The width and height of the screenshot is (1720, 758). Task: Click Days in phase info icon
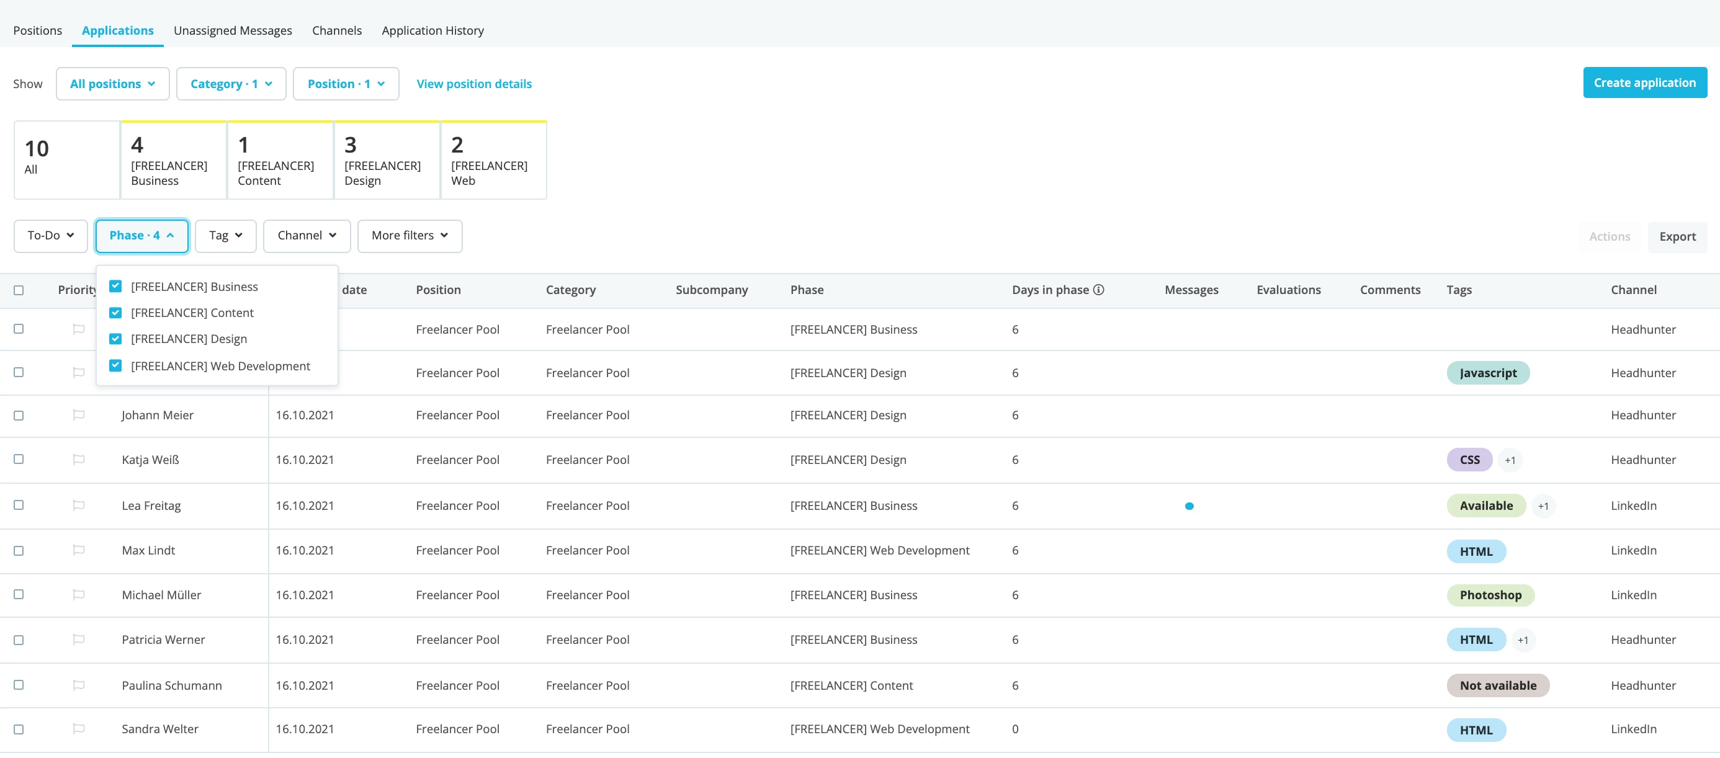[1098, 290]
